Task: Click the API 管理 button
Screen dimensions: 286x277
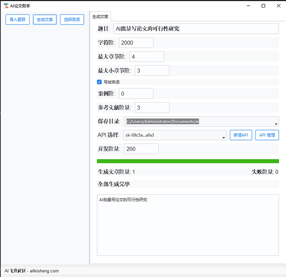Action: point(267,135)
